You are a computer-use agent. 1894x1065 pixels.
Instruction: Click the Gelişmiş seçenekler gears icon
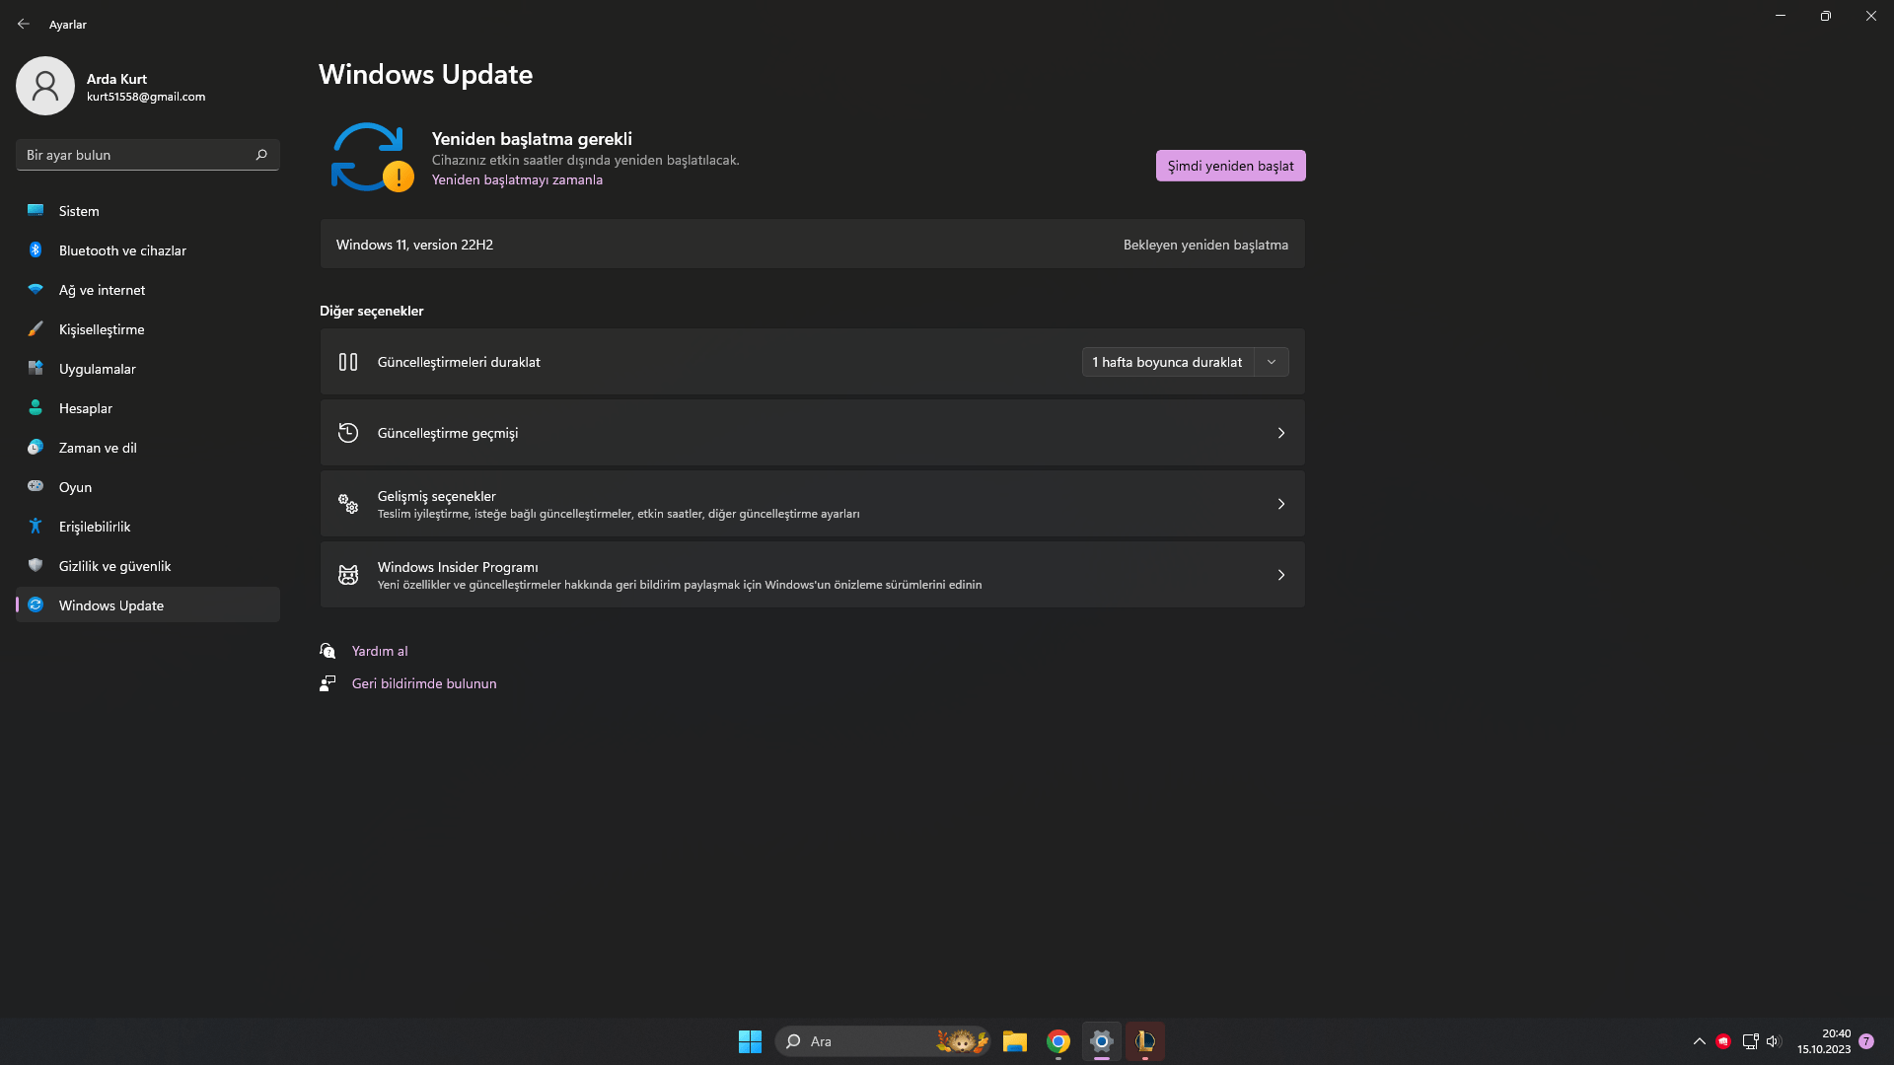pyautogui.click(x=348, y=504)
